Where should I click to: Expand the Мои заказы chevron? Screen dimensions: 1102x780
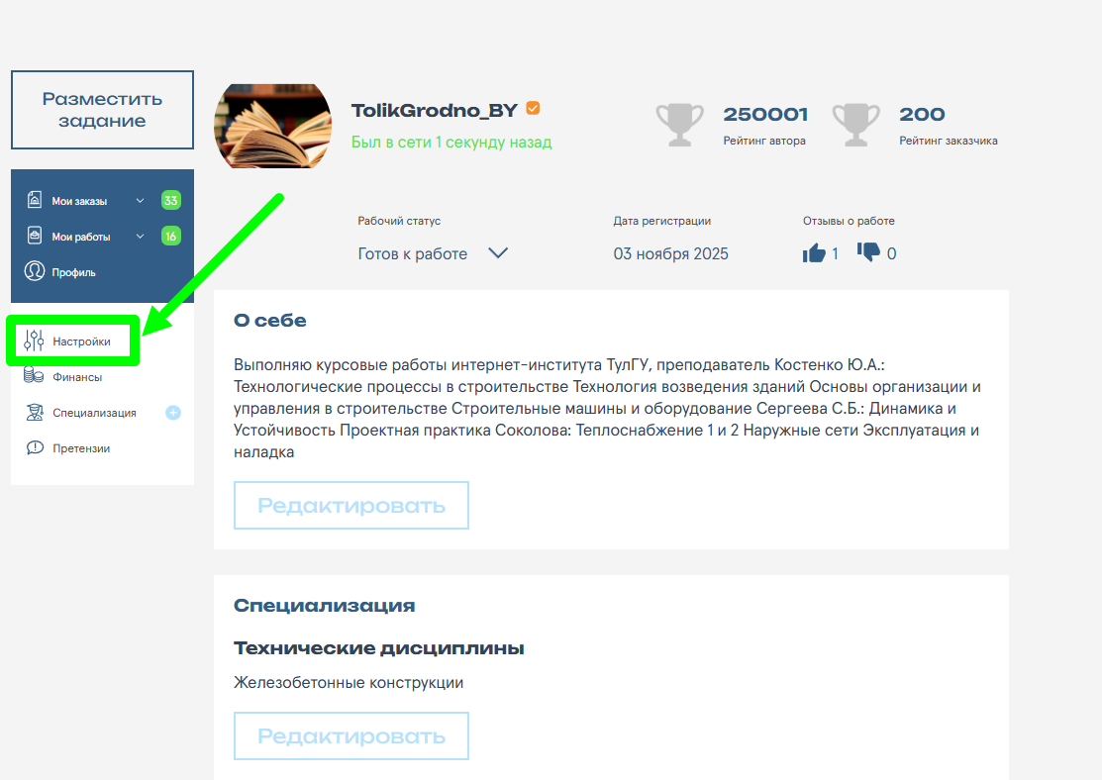[140, 200]
